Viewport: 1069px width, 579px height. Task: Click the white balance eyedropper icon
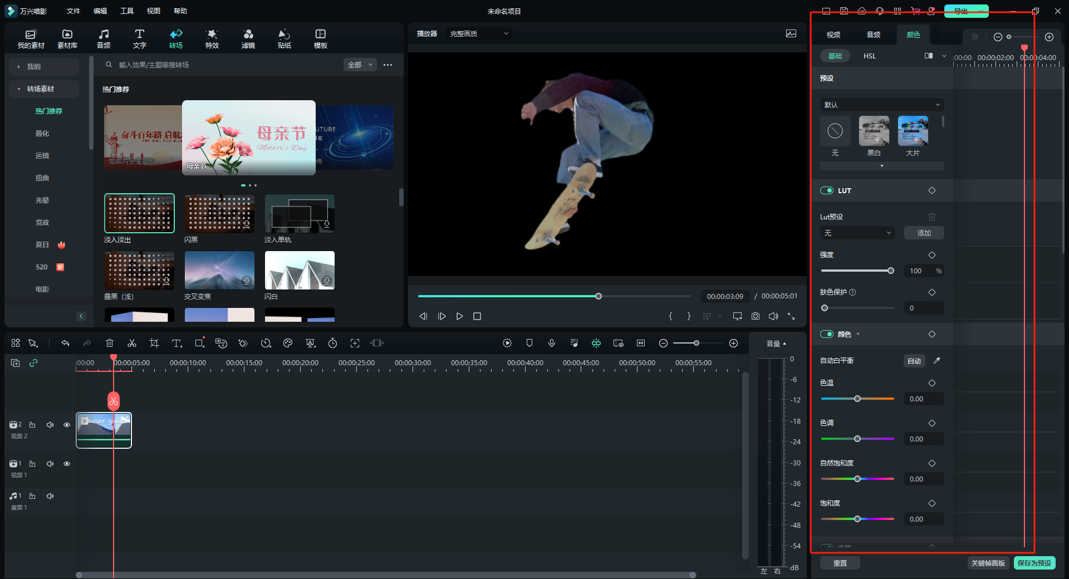[x=936, y=361]
